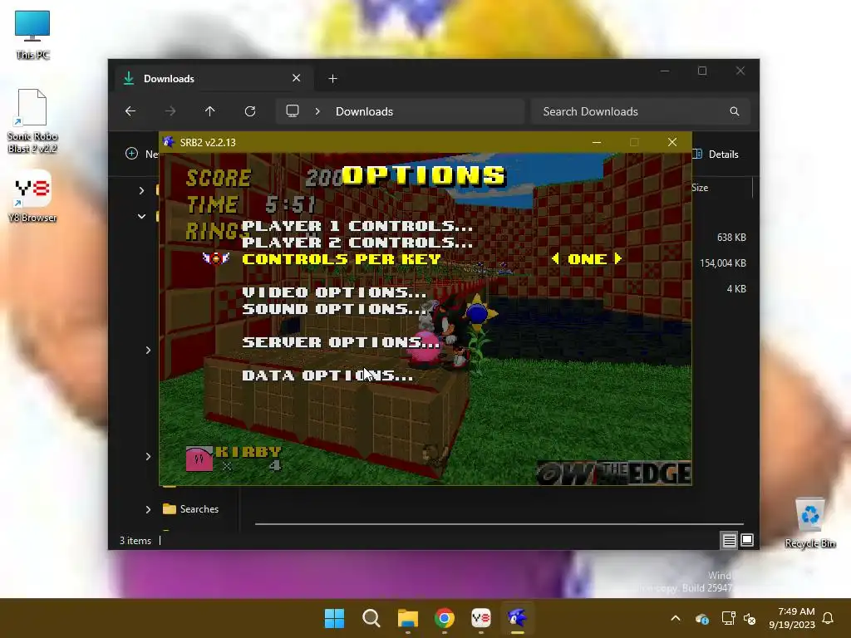The width and height of the screenshot is (851, 638).
Task: Show hidden system tray icons
Action: coord(676,618)
